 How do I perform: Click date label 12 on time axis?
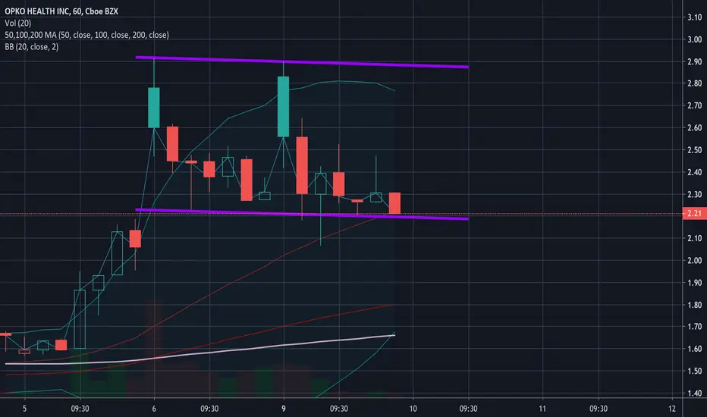coord(672,409)
